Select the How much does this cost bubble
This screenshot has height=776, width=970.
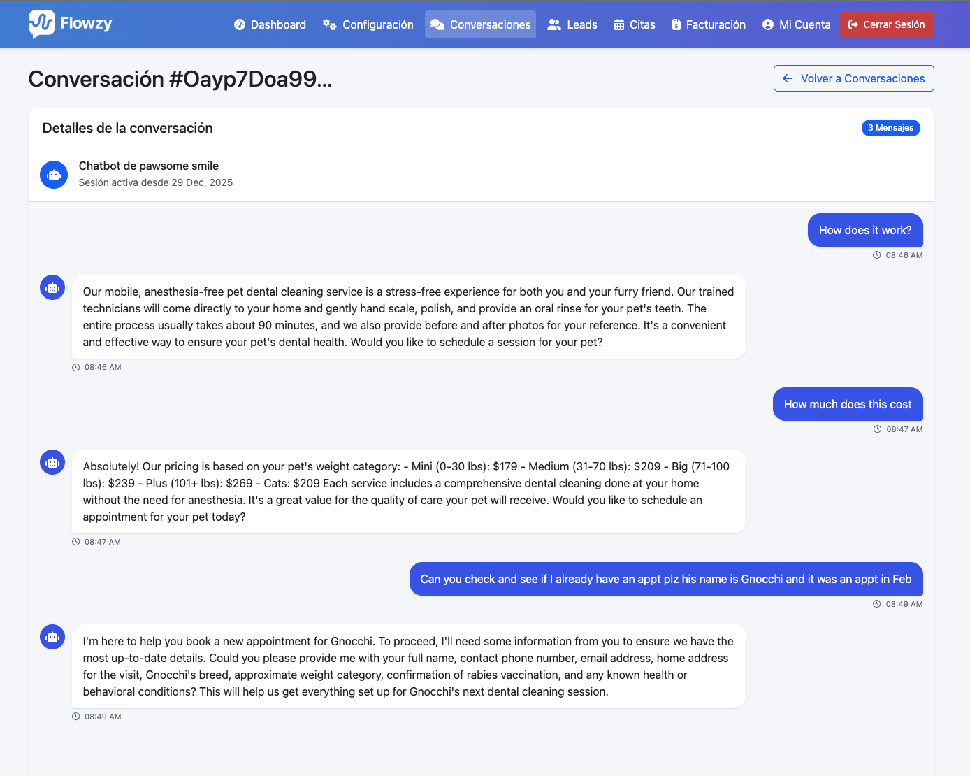coord(848,404)
